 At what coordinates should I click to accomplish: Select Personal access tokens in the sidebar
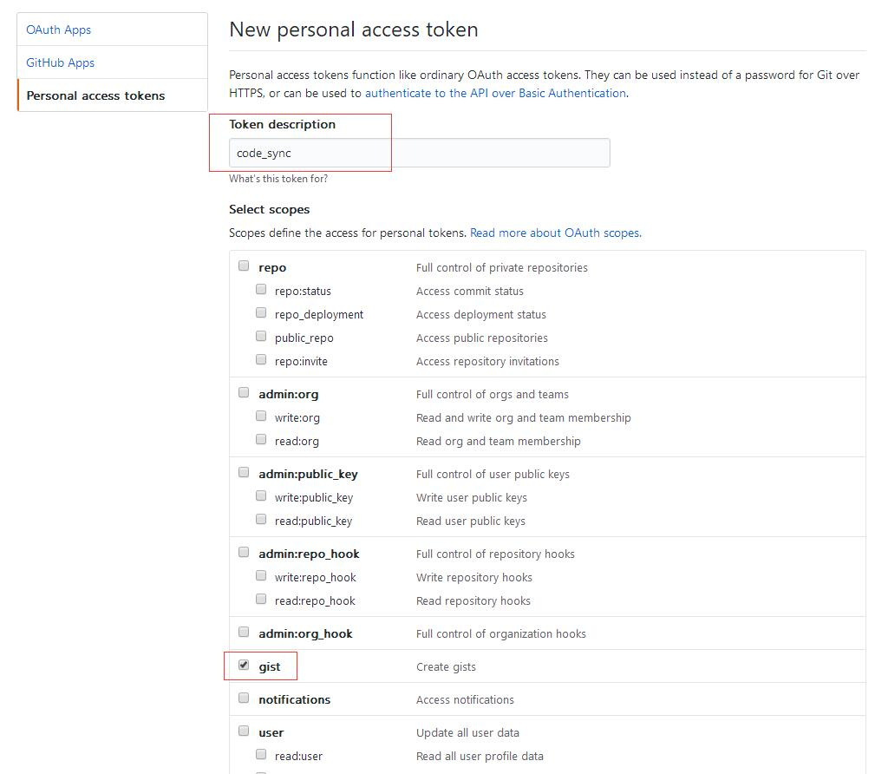tap(95, 95)
